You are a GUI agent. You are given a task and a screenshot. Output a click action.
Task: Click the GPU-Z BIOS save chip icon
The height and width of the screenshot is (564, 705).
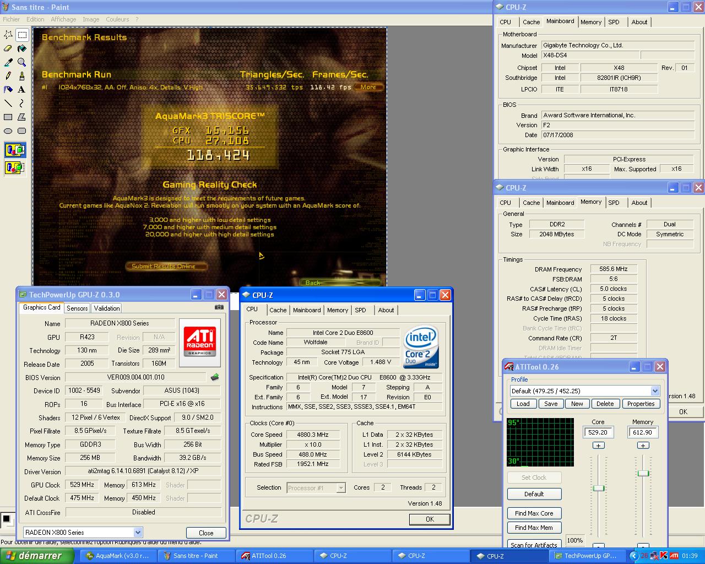(215, 377)
